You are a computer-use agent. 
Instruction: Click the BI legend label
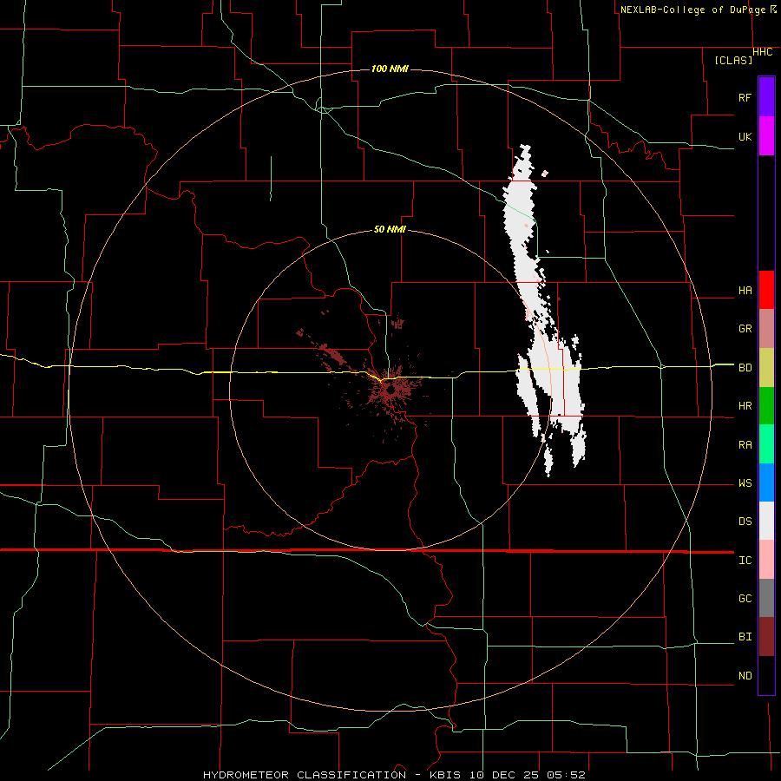point(745,637)
